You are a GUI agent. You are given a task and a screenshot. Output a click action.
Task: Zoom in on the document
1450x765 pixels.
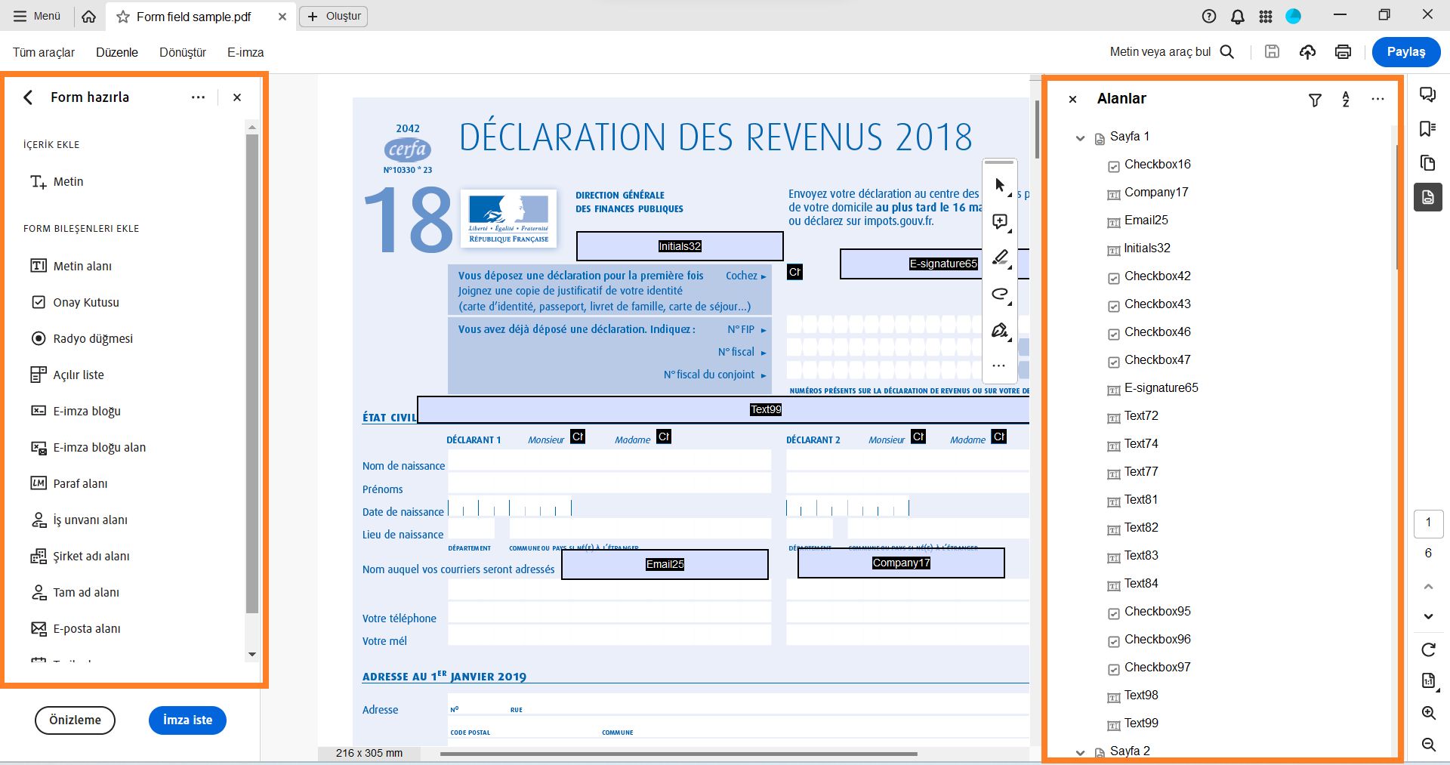click(x=1428, y=713)
